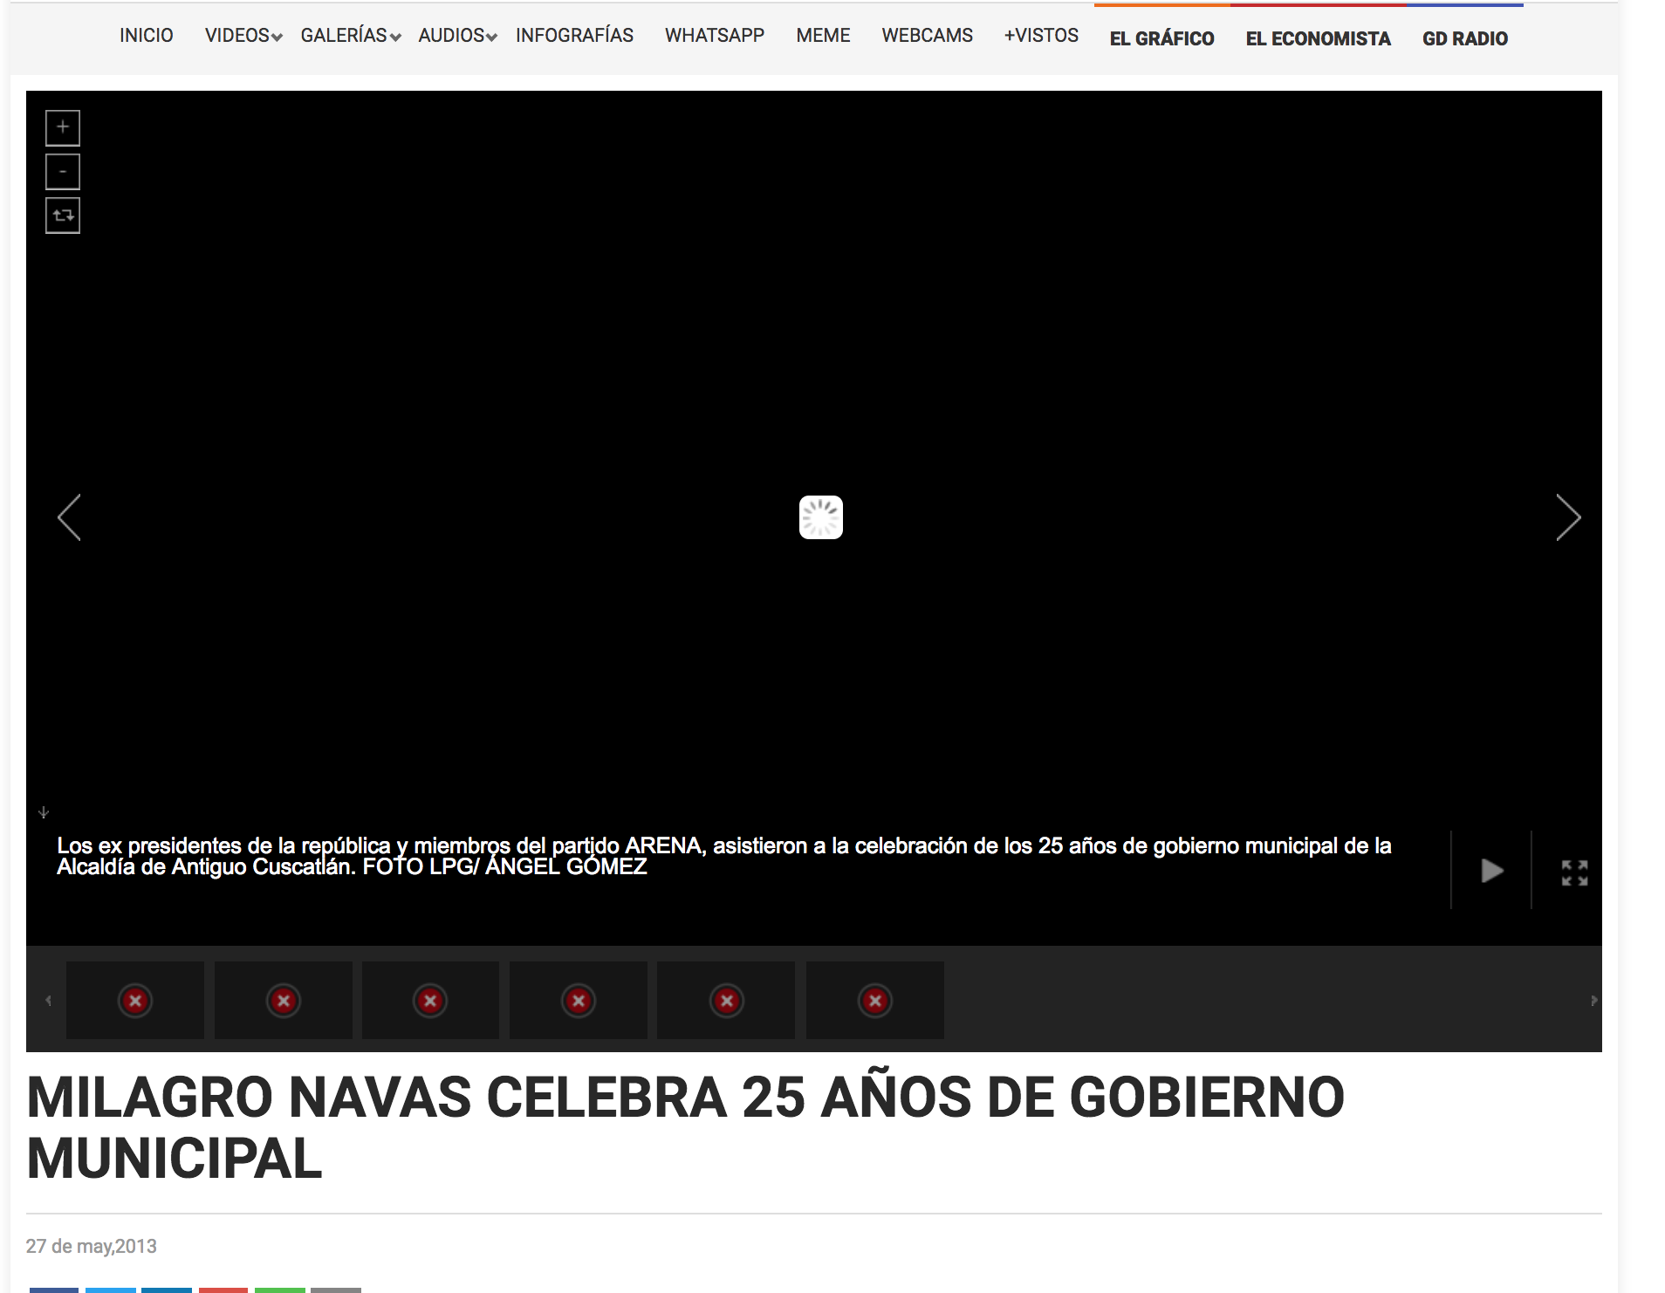1665x1293 pixels.
Task: Select the third broken gallery thumbnail
Action: click(x=430, y=1000)
